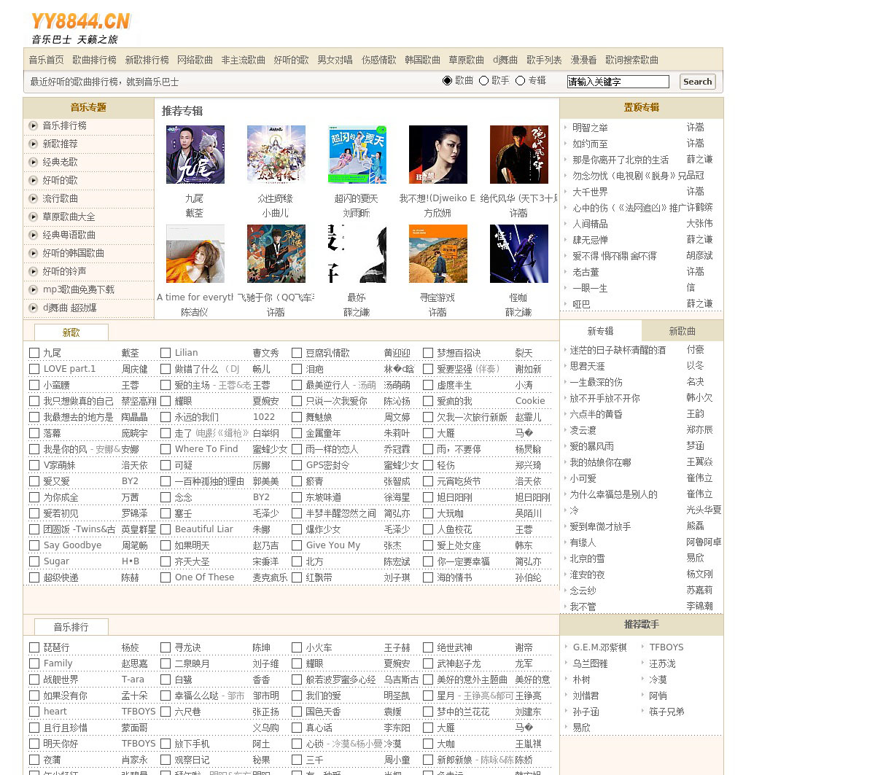Tick checkbox next to Lilian
This screenshot has height=775, width=875.
166,353
